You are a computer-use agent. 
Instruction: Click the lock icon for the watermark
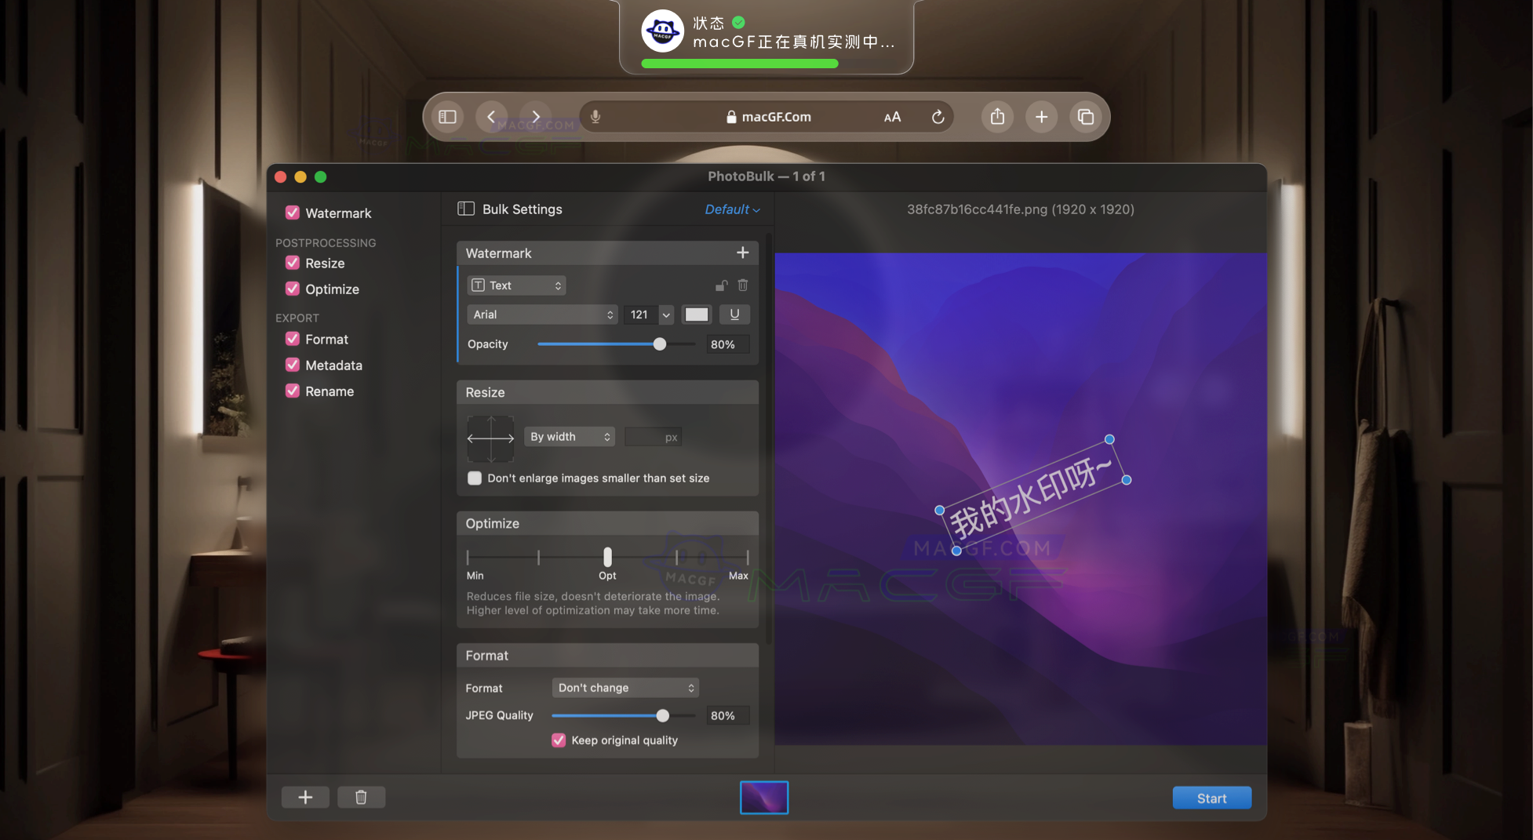pyautogui.click(x=720, y=285)
